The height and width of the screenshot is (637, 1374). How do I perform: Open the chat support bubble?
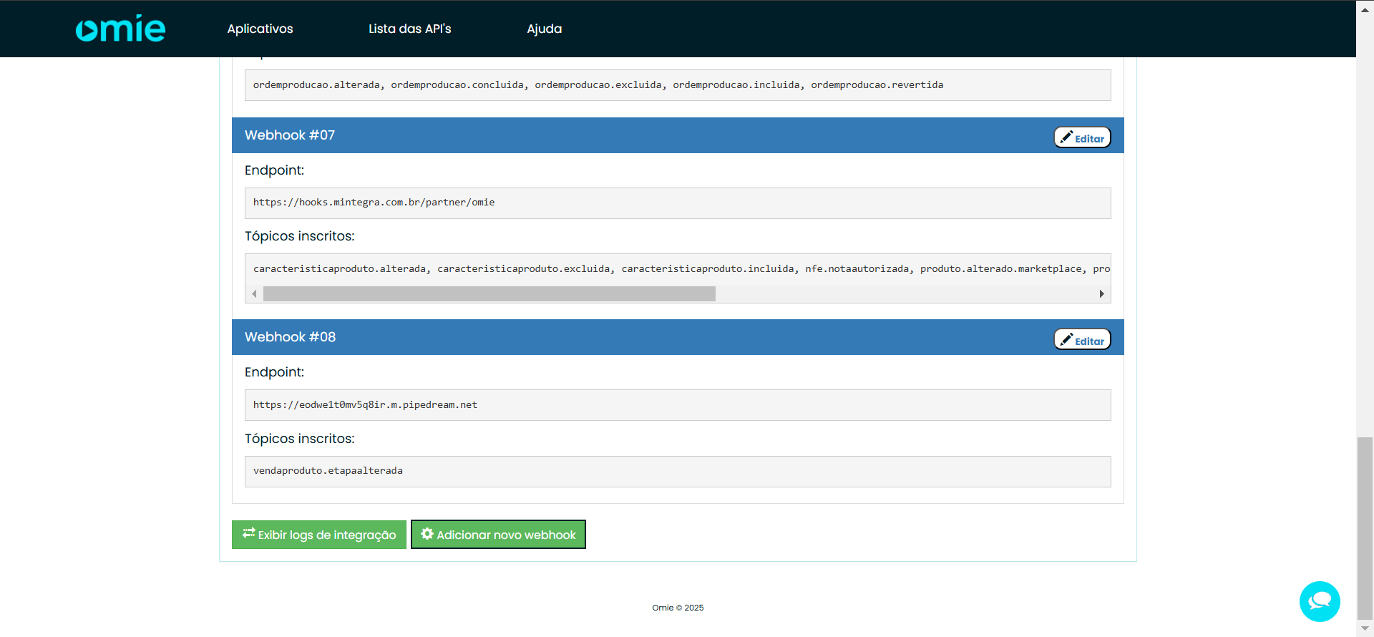tap(1320, 601)
